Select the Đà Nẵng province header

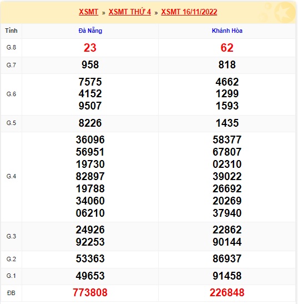(90, 31)
